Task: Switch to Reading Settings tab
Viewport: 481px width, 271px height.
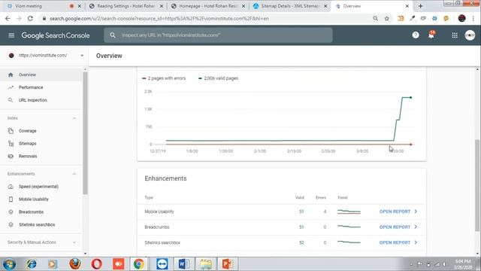Action: point(126,6)
